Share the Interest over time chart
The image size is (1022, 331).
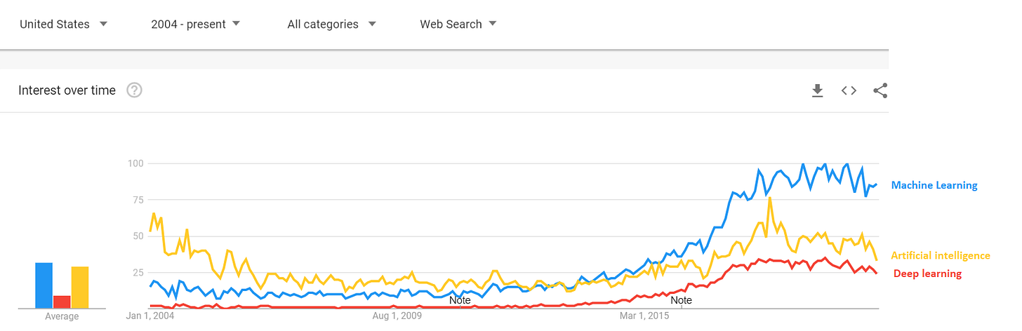pos(880,90)
